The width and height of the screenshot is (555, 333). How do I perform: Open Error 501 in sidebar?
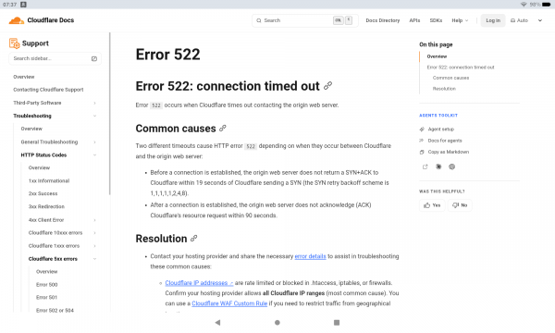coord(46,298)
